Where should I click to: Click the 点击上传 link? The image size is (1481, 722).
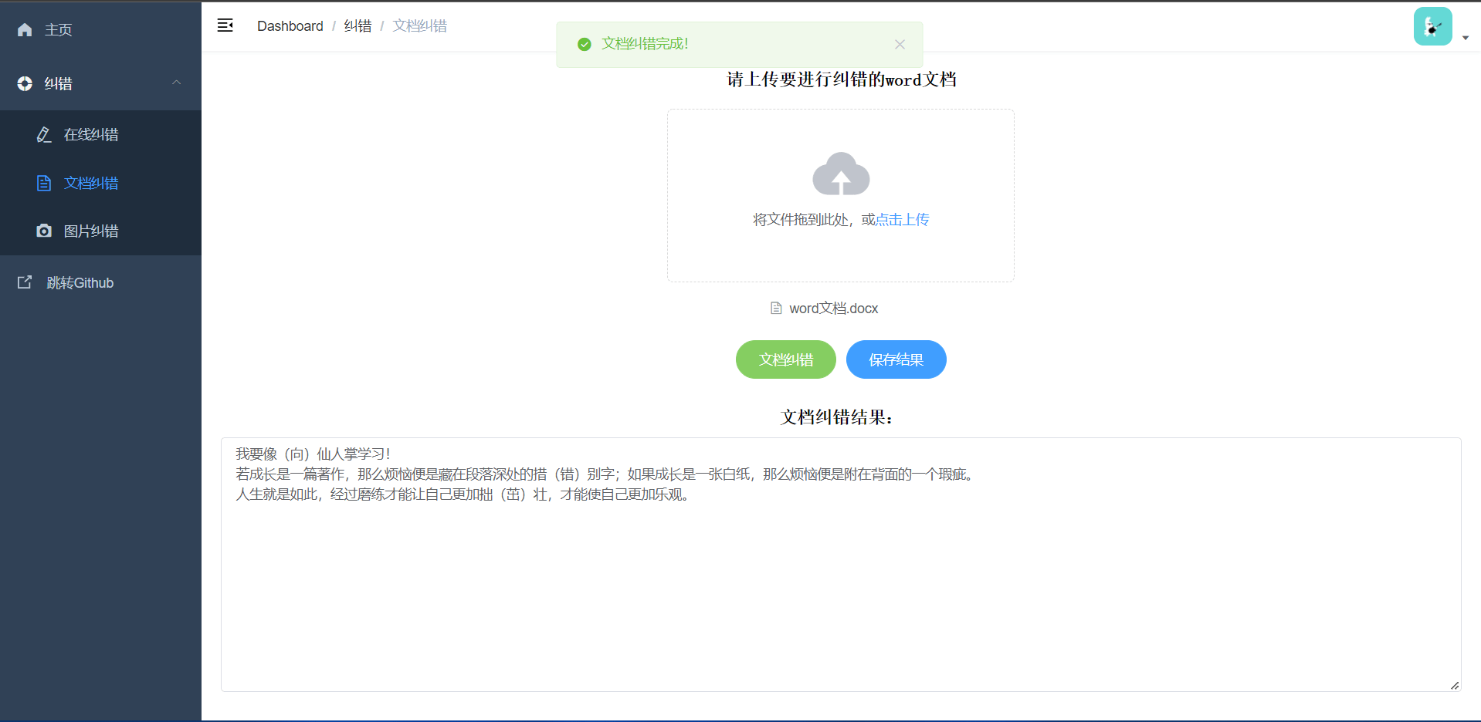[902, 220]
